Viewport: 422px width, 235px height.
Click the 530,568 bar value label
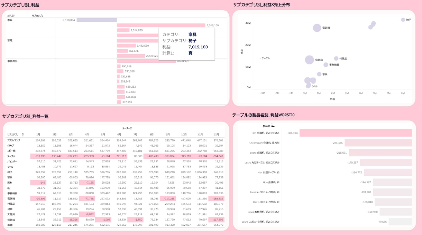coord(130,71)
